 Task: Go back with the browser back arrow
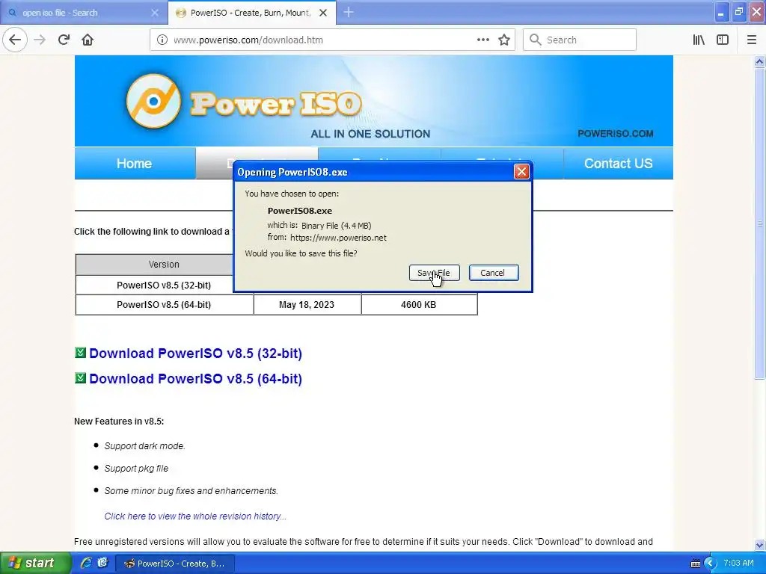point(15,40)
